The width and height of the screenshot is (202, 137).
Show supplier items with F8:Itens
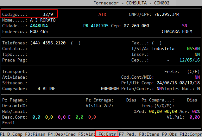(150, 134)
